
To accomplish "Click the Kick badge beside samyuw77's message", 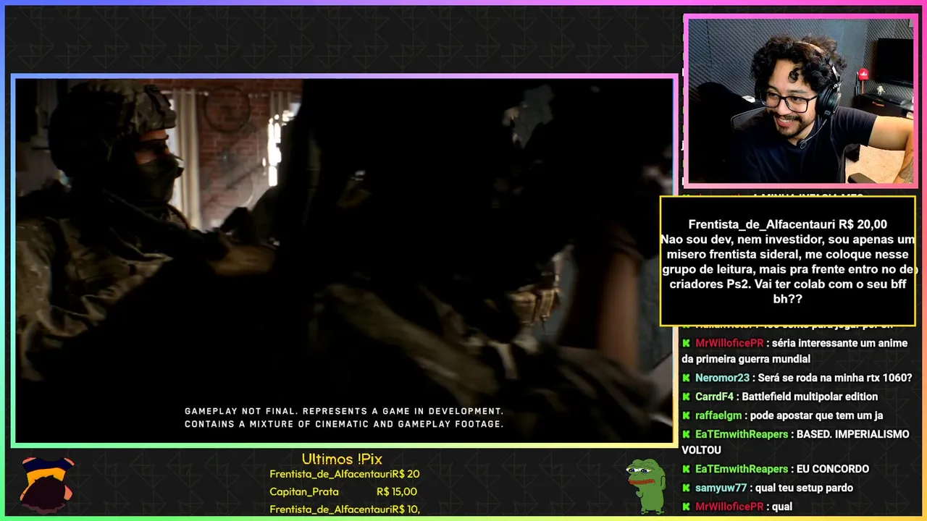I will tap(686, 488).
